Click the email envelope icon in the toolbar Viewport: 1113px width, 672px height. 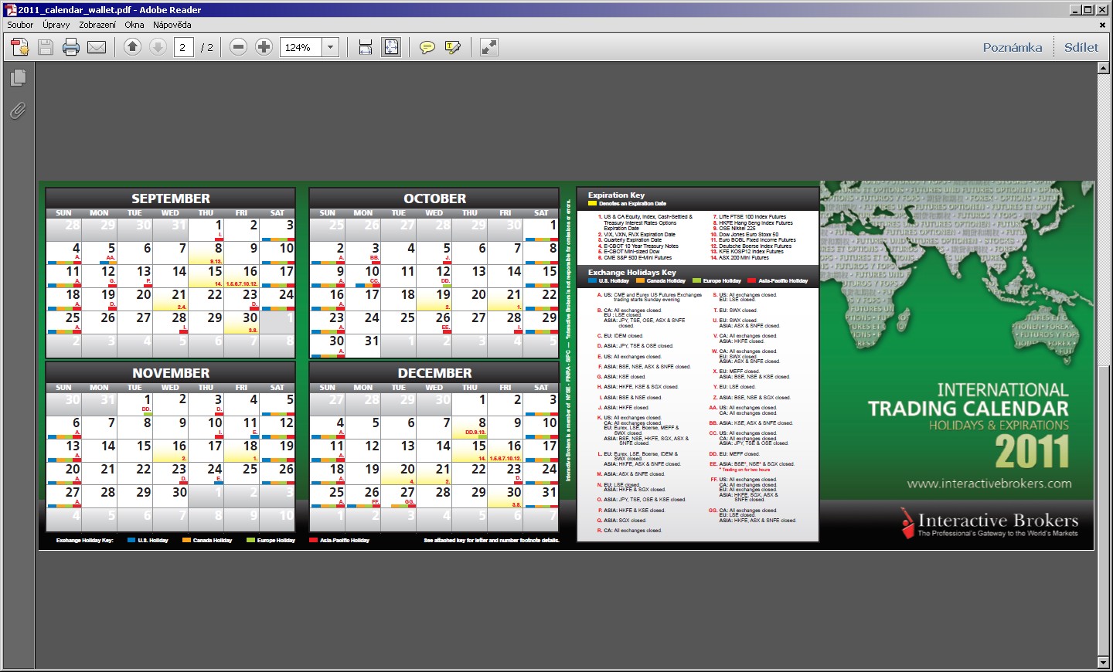[97, 47]
